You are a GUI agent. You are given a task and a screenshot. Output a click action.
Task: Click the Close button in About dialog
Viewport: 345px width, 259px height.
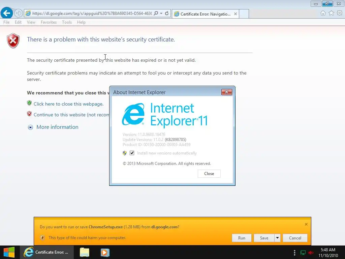[x=209, y=174]
